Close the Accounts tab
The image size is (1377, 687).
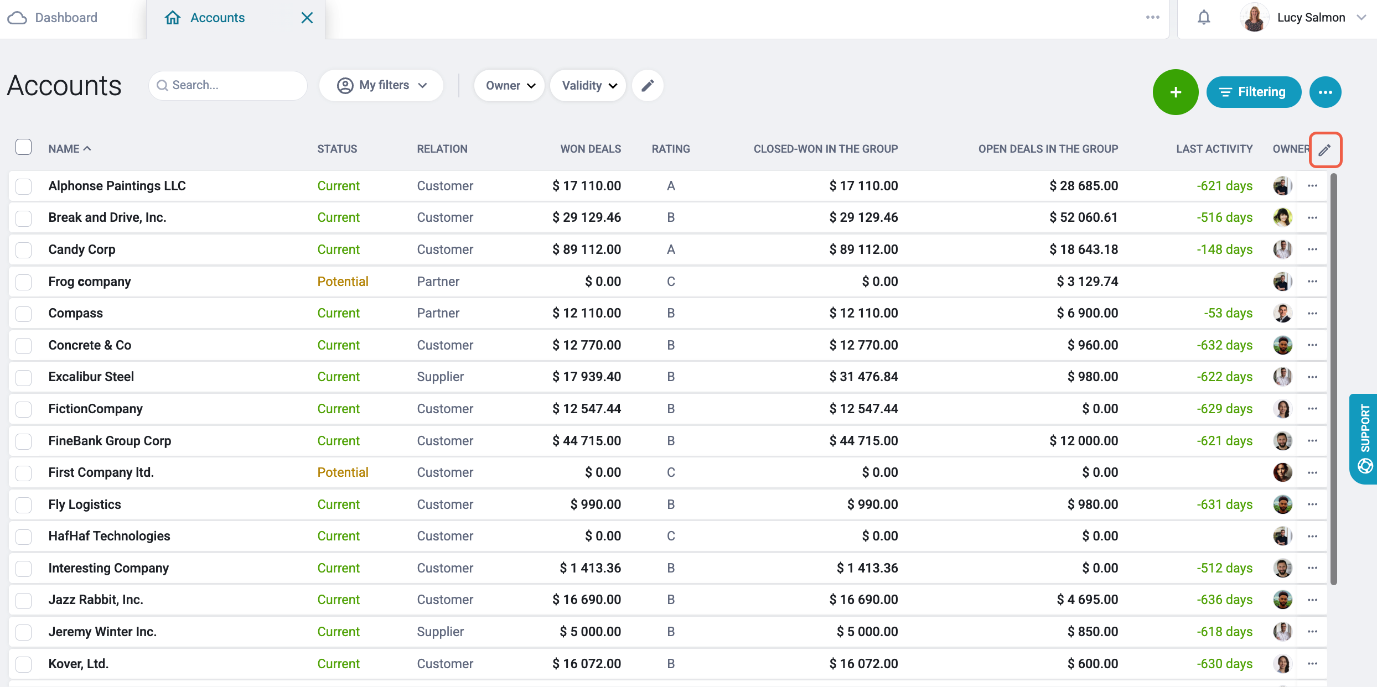[307, 18]
